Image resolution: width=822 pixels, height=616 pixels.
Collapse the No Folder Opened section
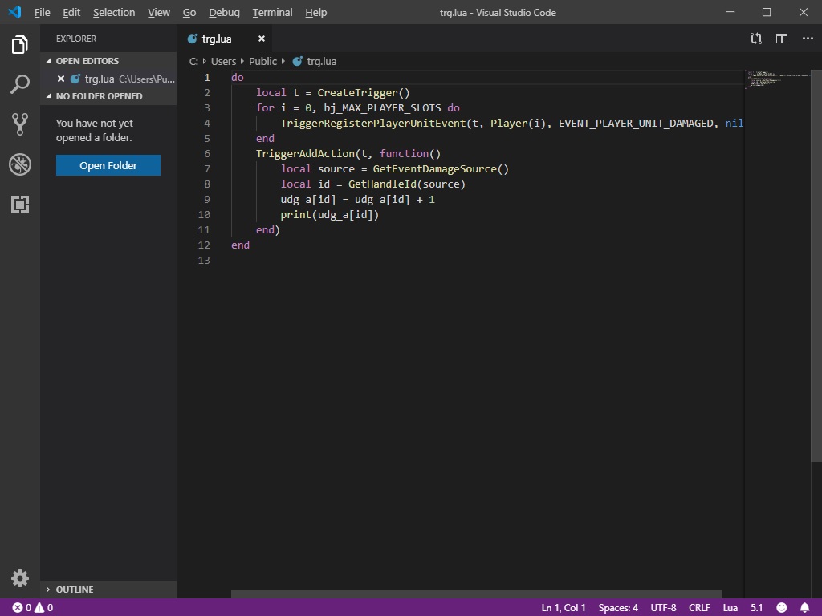pyautogui.click(x=99, y=96)
